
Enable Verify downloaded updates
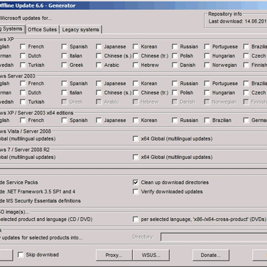(x=136, y=192)
